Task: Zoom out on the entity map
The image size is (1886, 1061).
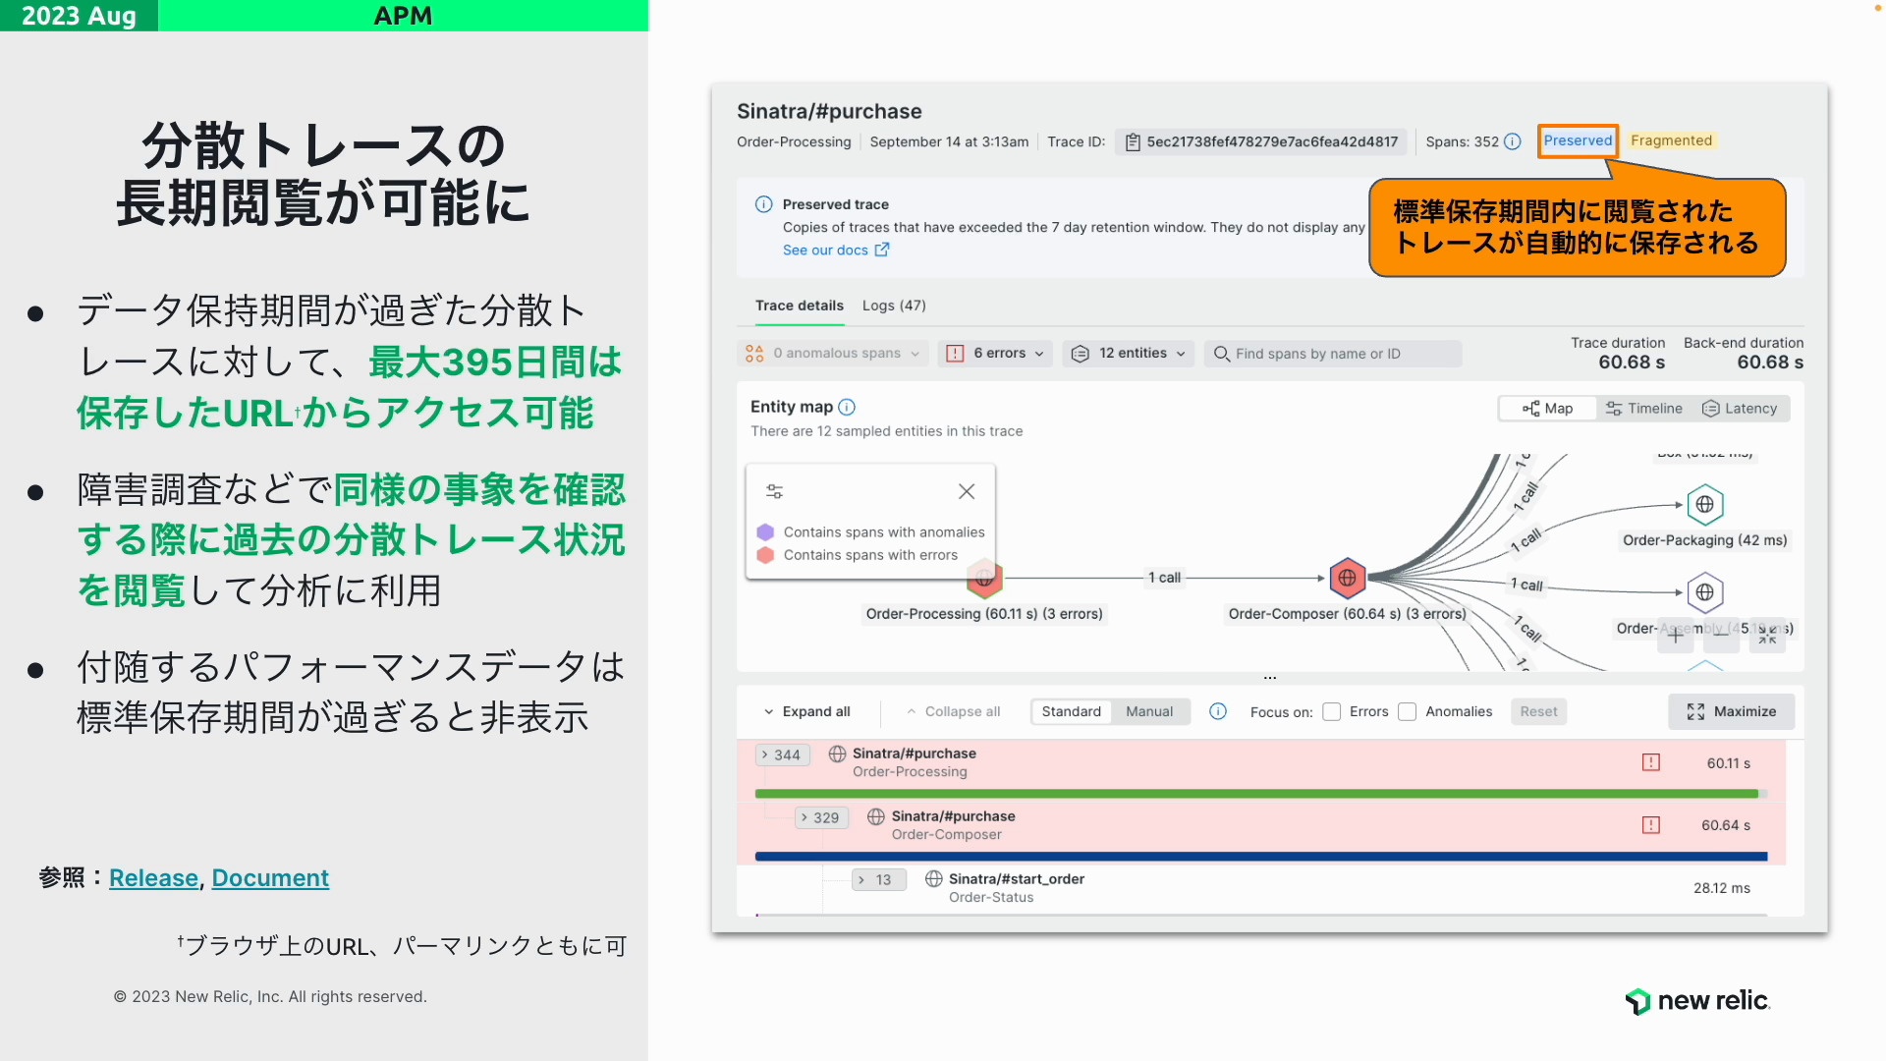Action: (x=1721, y=636)
